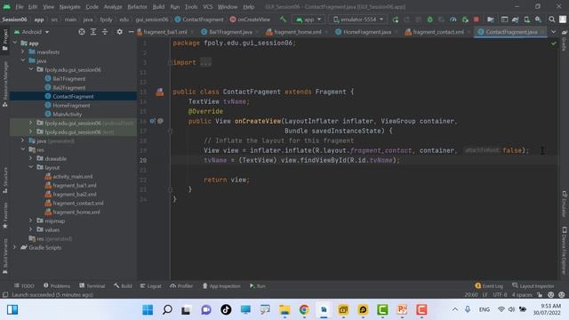Image resolution: width=569 pixels, height=320 pixels.
Task: Toggle the Device File Explorer side tab
Action: point(565,251)
